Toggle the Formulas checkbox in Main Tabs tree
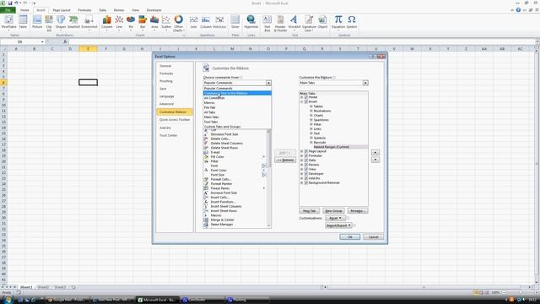This screenshot has width=540, height=304. pyautogui.click(x=306, y=155)
